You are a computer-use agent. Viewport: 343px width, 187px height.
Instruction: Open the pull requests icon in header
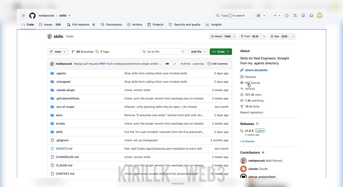(295, 15)
